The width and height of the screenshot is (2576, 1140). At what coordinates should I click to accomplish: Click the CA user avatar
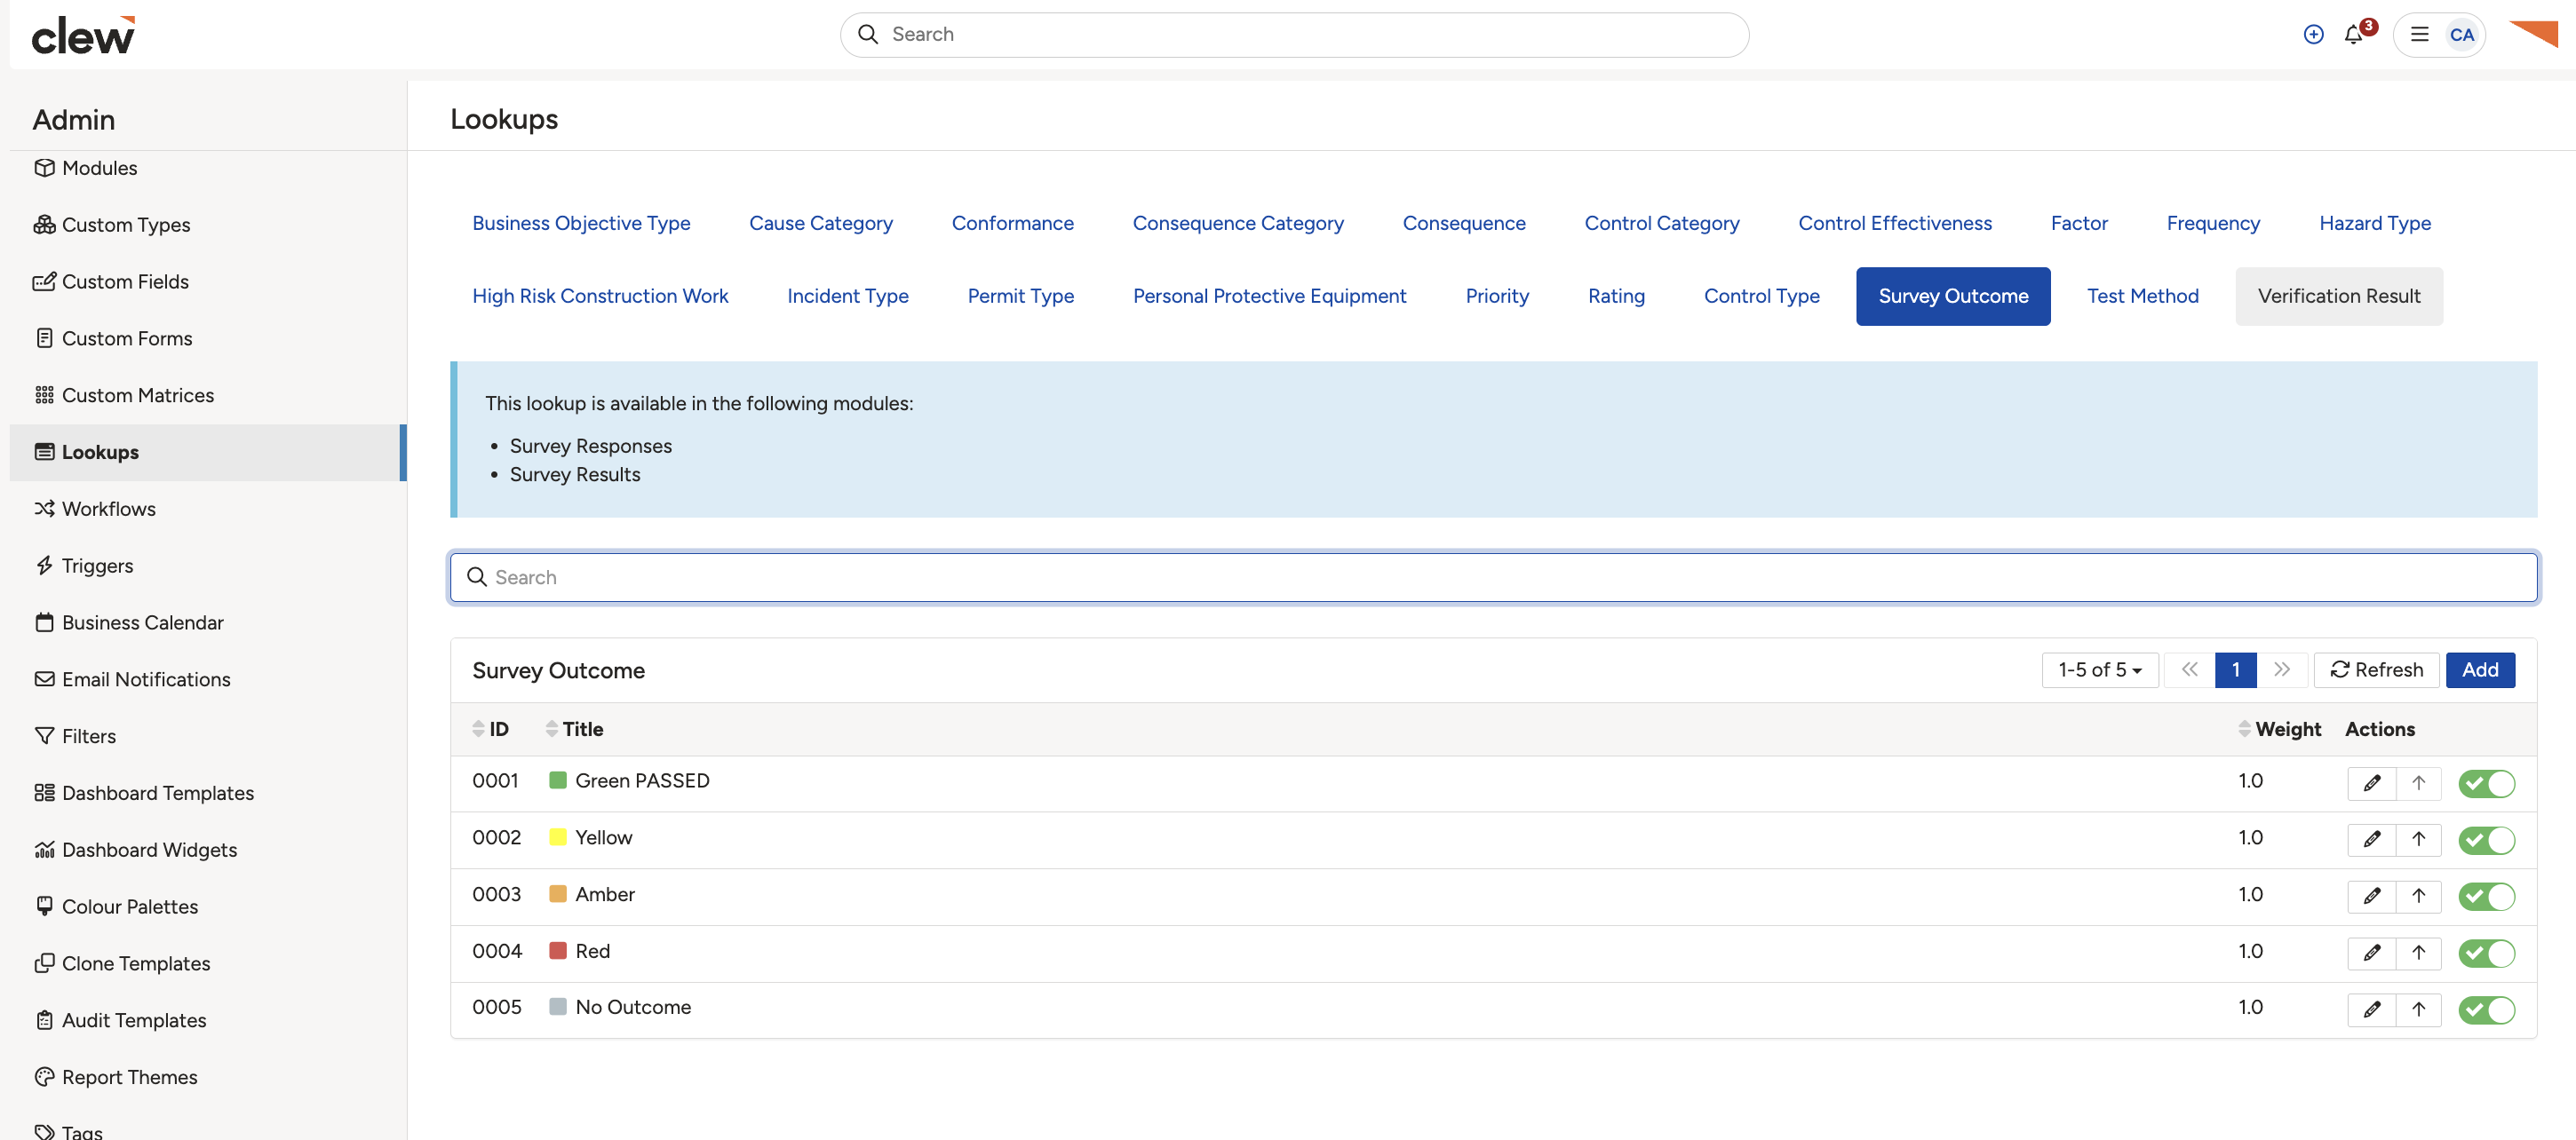2461,34
